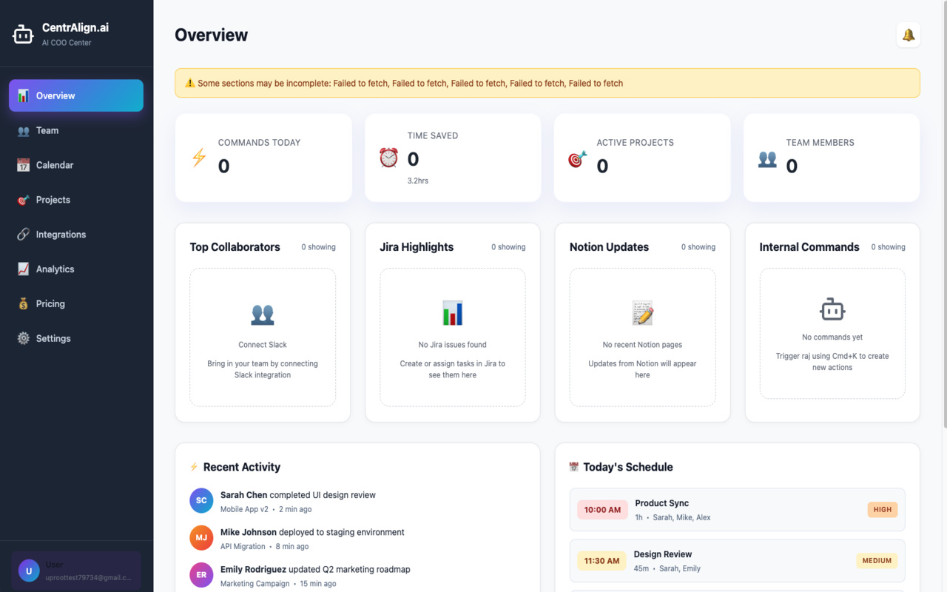The width and height of the screenshot is (947, 592).
Task: Click the ER avatar for Emily Rodriguez
Action: pyautogui.click(x=201, y=575)
